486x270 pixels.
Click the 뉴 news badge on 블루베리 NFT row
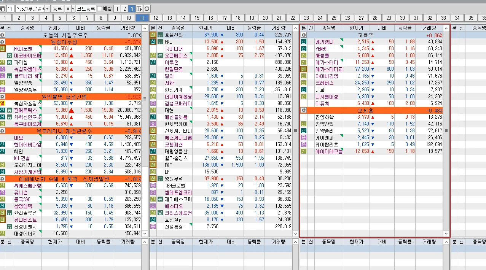click(10, 76)
